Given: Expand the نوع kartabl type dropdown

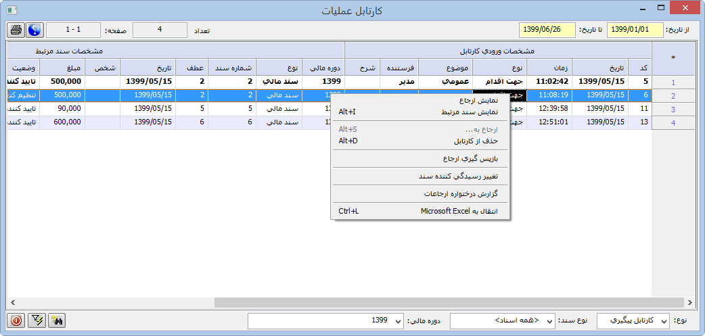Looking at the screenshot, I should point(662,320).
